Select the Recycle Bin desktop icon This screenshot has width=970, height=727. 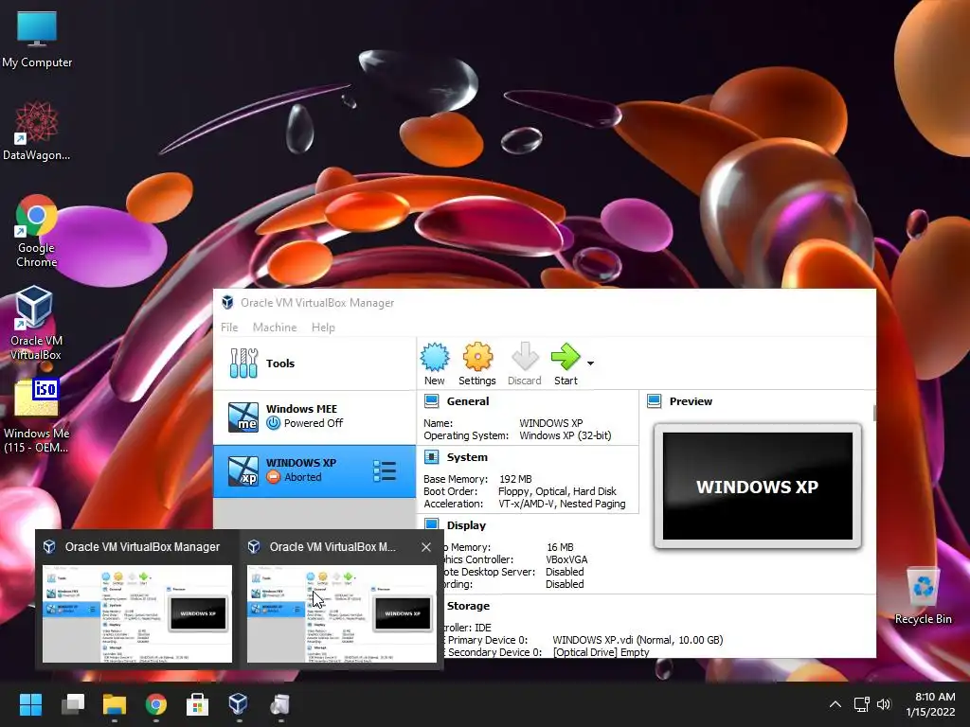pos(923,595)
